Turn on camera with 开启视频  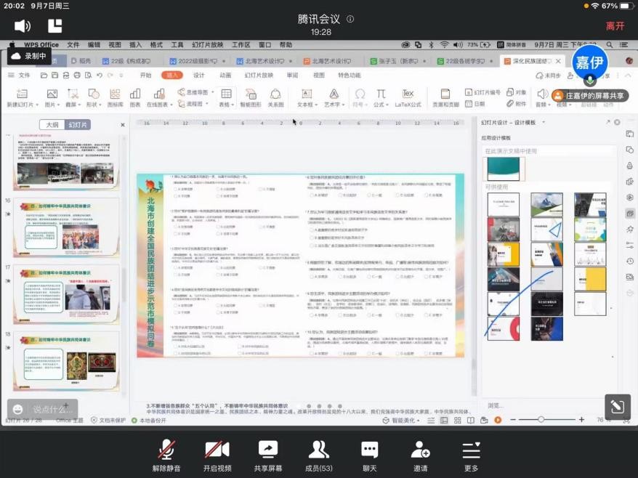[x=217, y=455]
